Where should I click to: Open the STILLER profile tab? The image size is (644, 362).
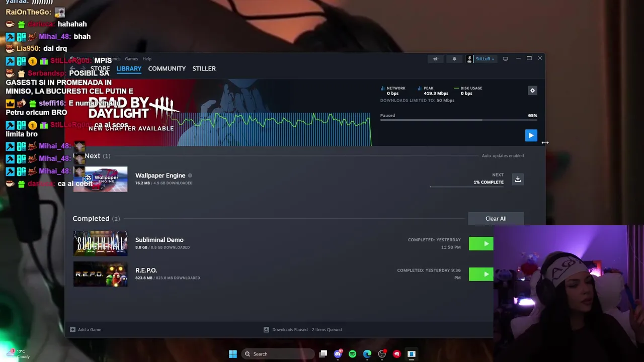tap(204, 68)
